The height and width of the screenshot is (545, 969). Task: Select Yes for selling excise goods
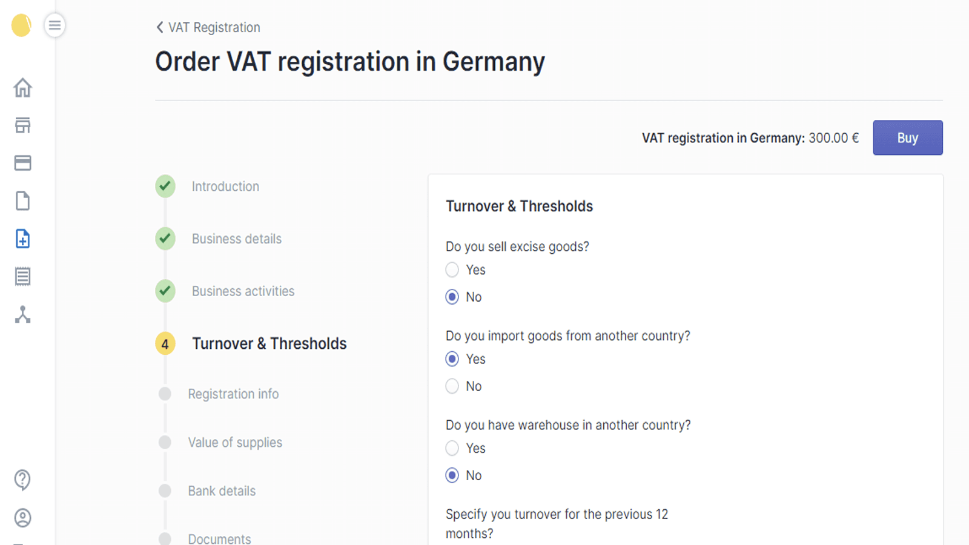pos(452,269)
